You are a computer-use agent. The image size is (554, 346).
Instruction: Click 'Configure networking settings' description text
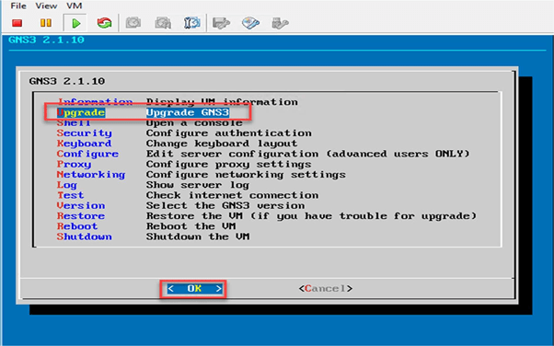246,175
